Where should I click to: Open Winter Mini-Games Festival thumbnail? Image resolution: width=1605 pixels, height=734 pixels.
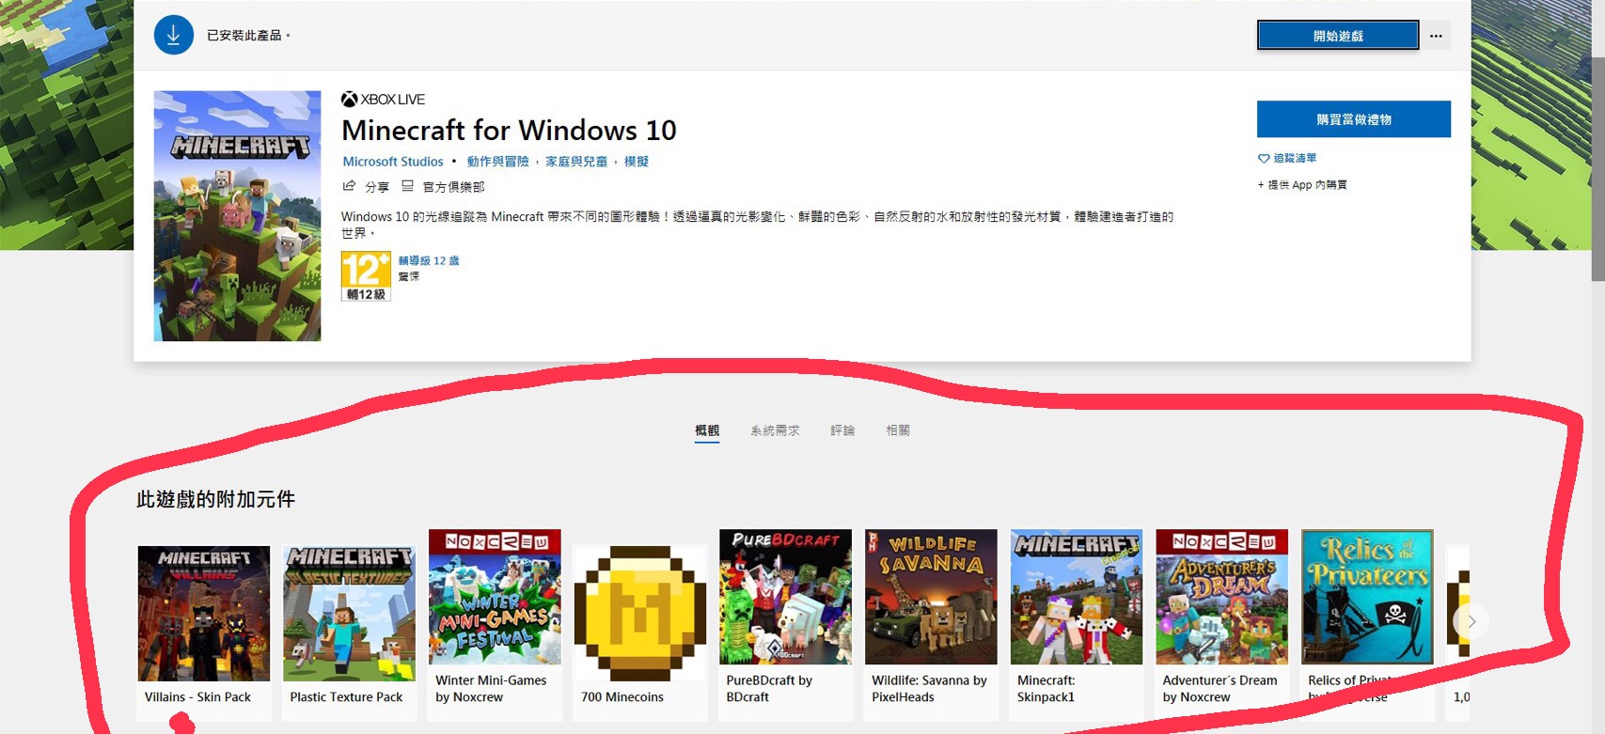495,597
